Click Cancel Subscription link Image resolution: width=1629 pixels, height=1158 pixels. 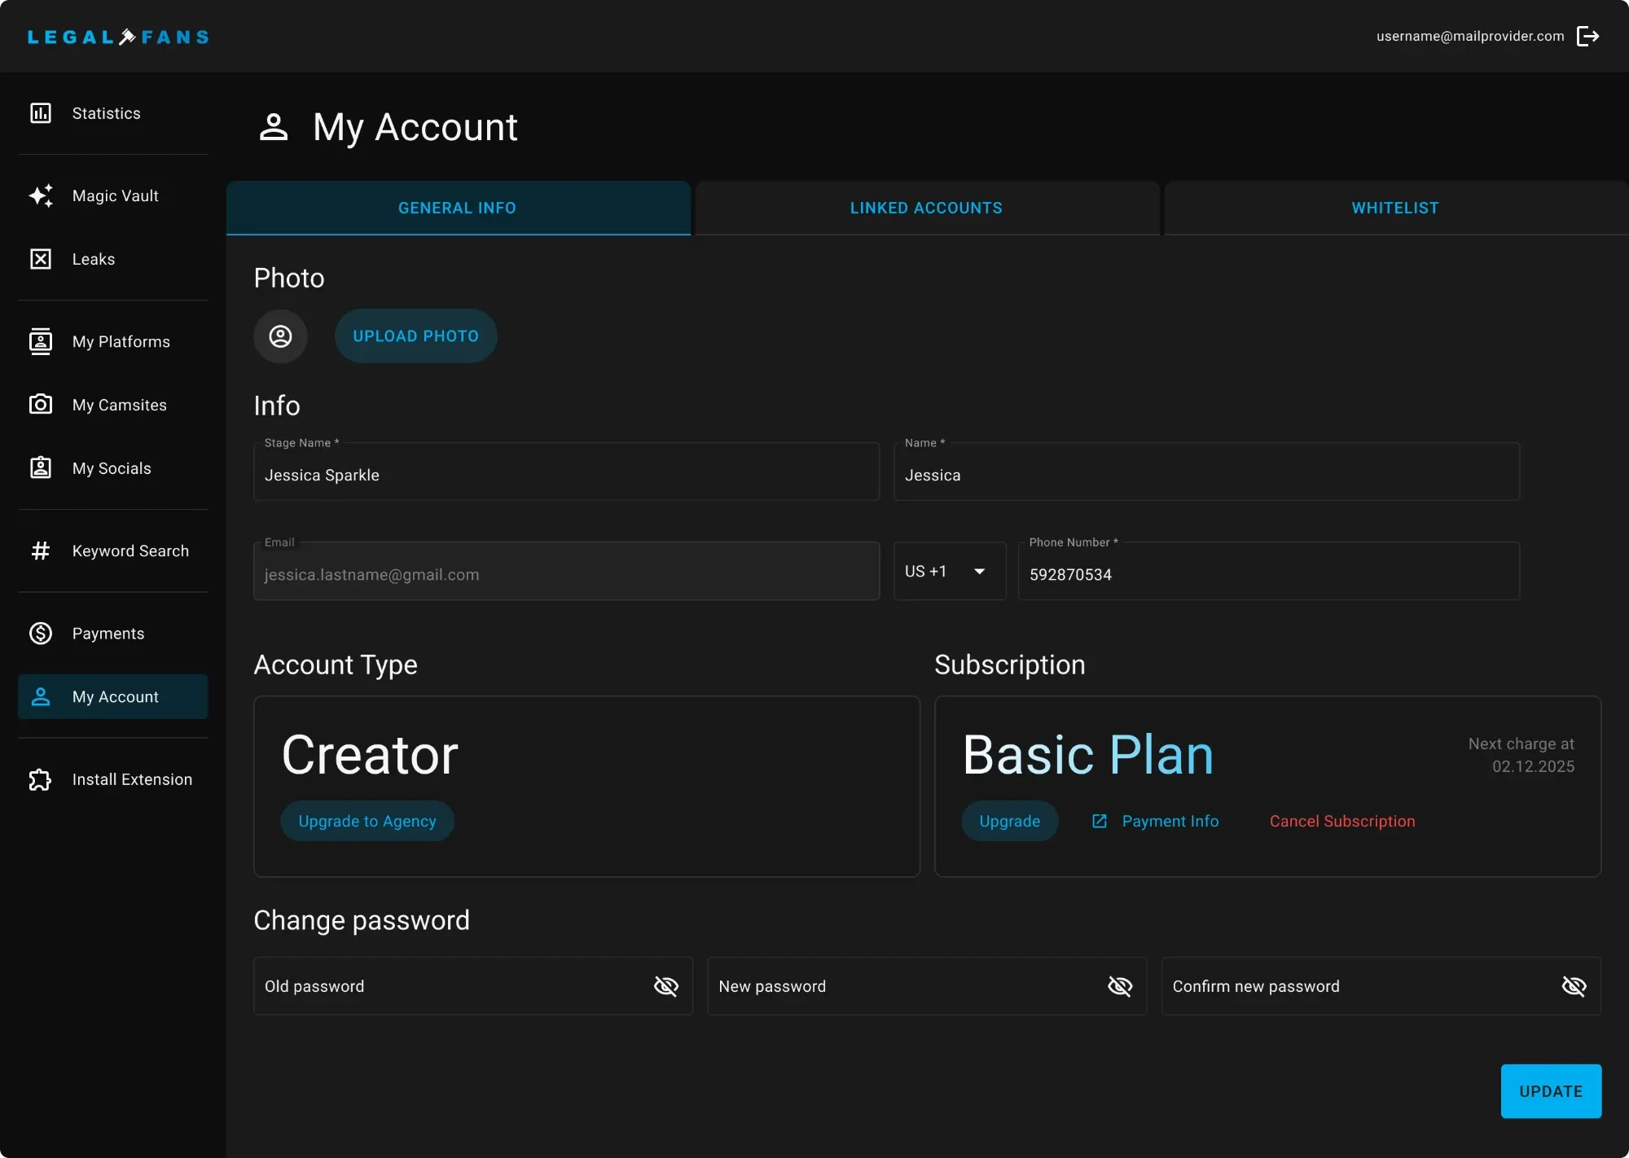pos(1342,821)
